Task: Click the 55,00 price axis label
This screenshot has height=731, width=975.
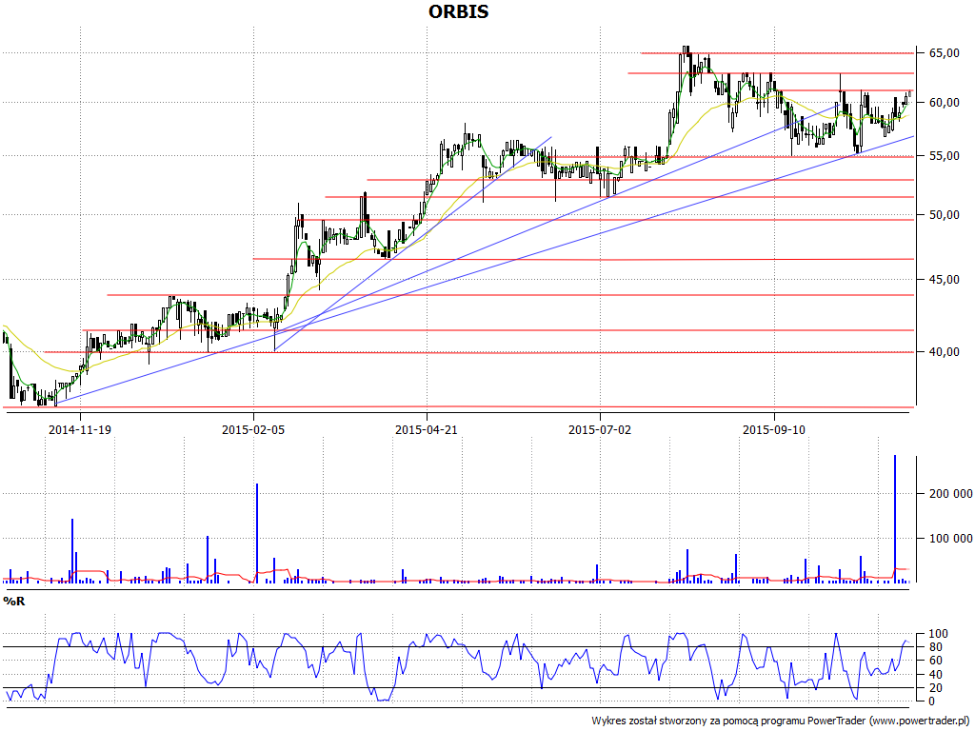Action: click(x=944, y=156)
